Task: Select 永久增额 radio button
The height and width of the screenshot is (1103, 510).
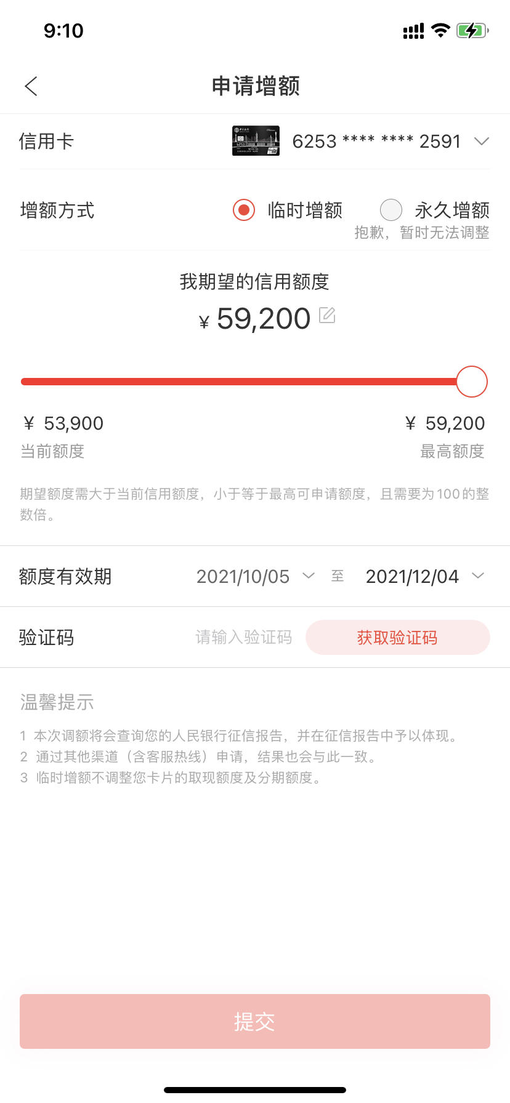Action: point(391,211)
